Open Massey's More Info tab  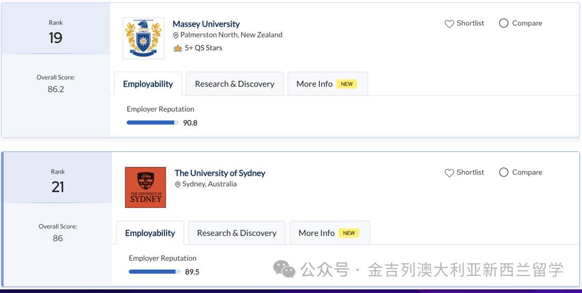328,84
